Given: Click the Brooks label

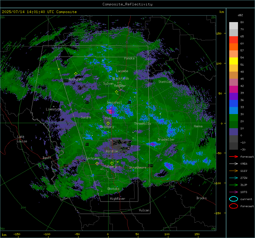Looking at the screenshot, I should point(201,198).
